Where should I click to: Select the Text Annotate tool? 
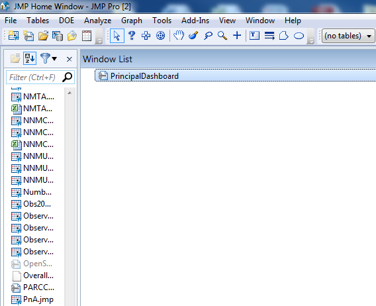point(254,36)
